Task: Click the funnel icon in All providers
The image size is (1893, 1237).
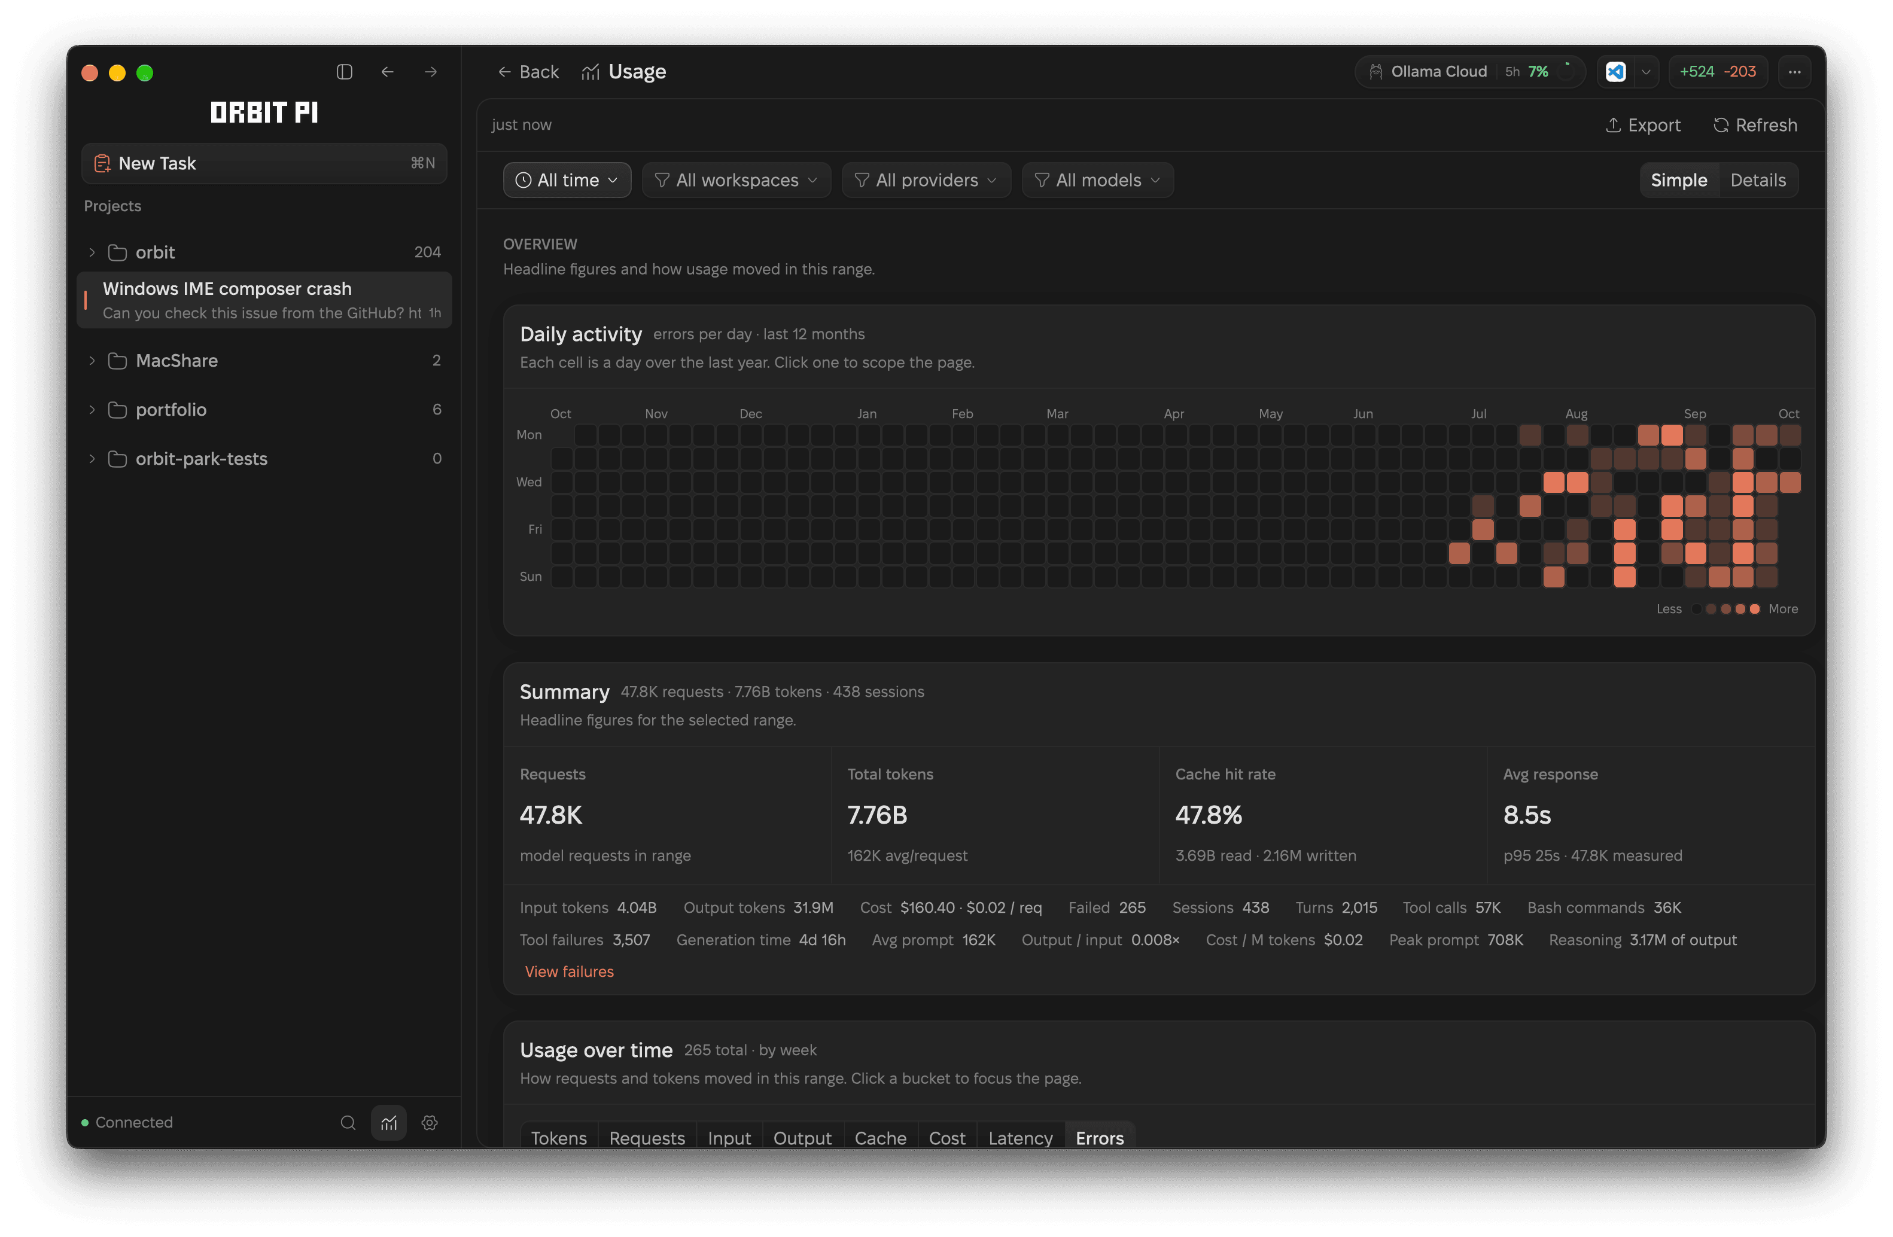Action: pyautogui.click(x=862, y=181)
